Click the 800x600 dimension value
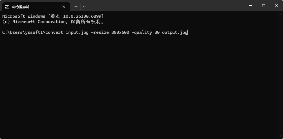 pyautogui.click(x=120, y=32)
